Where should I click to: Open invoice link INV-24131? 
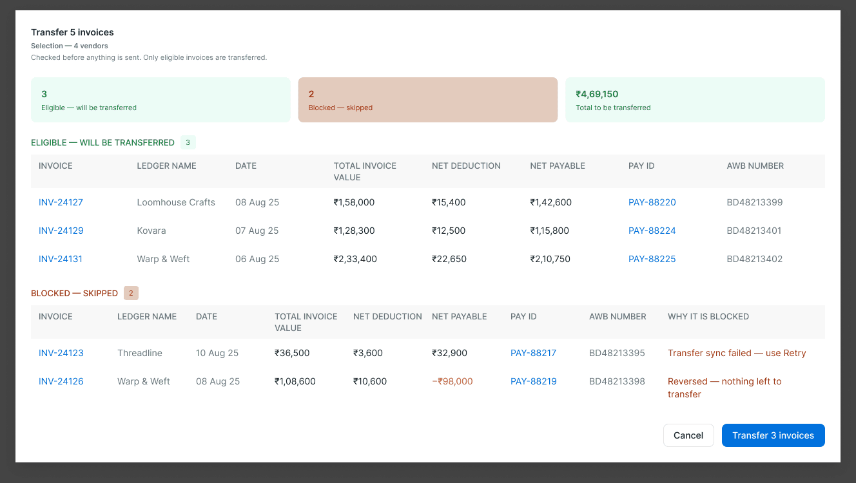point(61,259)
